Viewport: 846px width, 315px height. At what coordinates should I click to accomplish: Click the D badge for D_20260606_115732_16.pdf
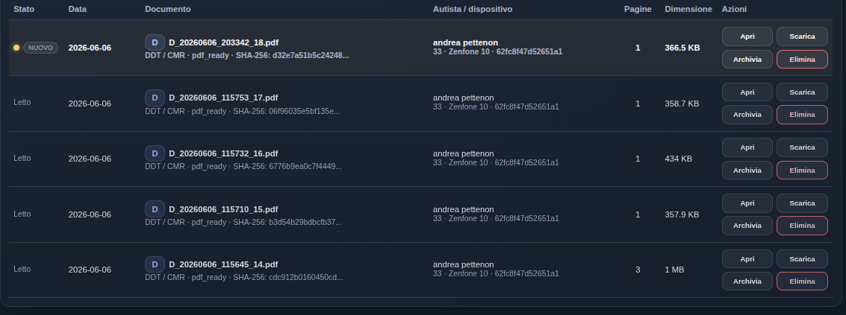point(155,153)
